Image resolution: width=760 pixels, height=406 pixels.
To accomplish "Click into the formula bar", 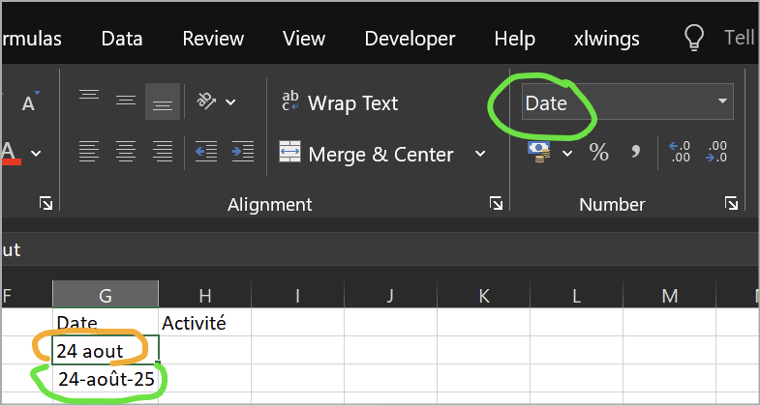I will (380, 249).
